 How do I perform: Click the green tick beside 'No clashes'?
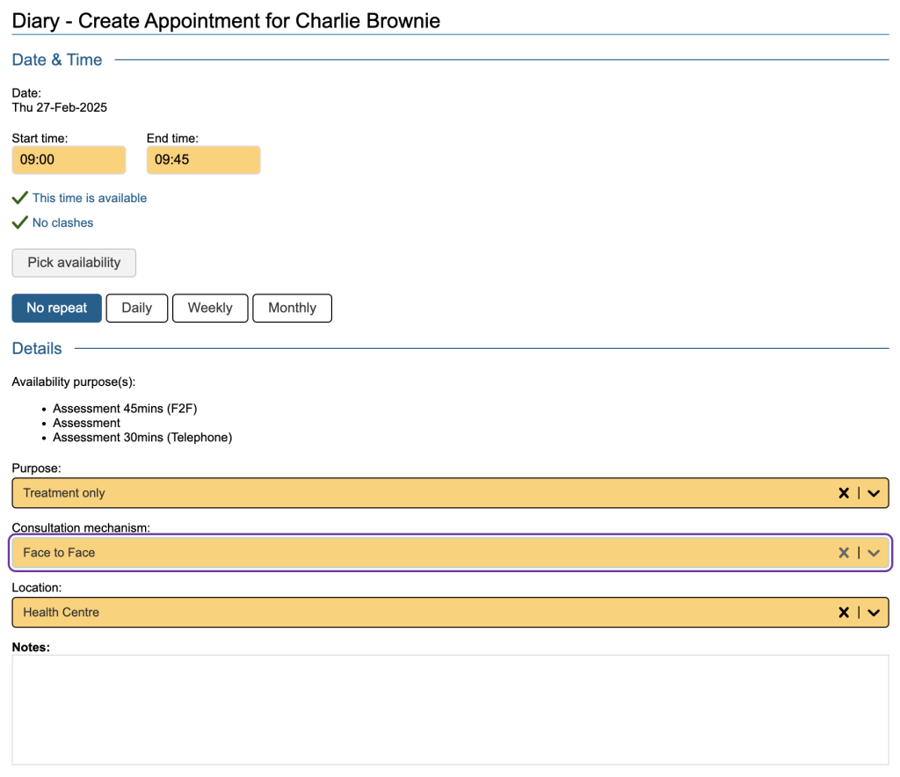click(20, 222)
